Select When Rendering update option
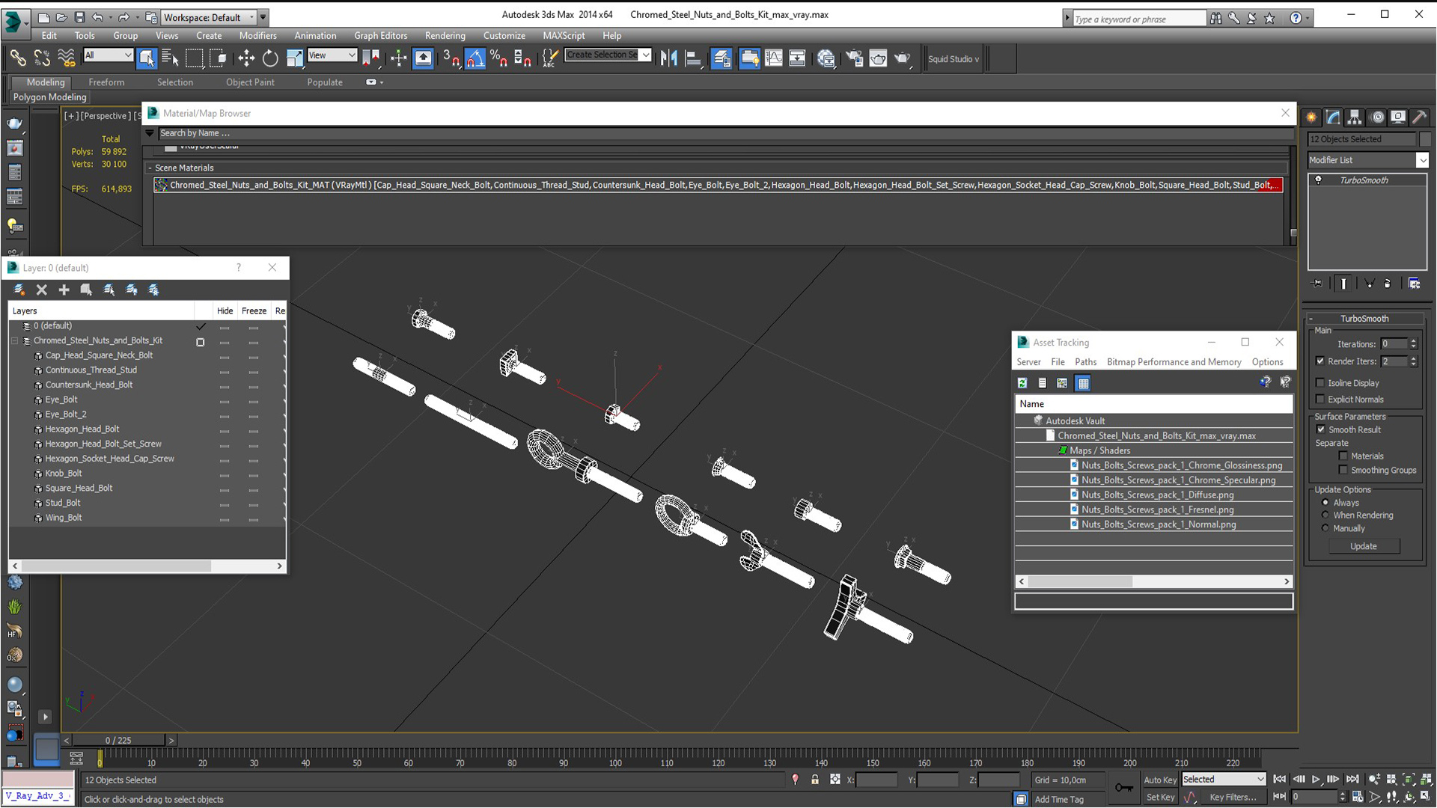This screenshot has height=808, width=1437. click(1325, 515)
